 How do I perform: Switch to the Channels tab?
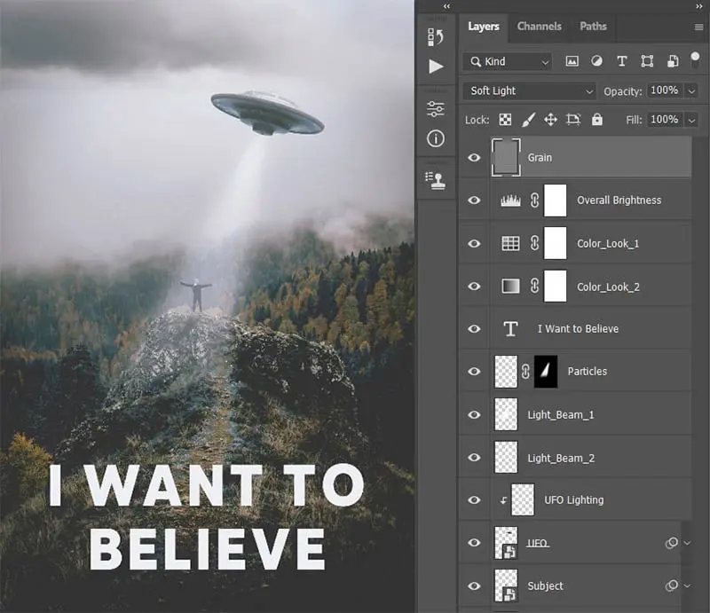(x=540, y=27)
